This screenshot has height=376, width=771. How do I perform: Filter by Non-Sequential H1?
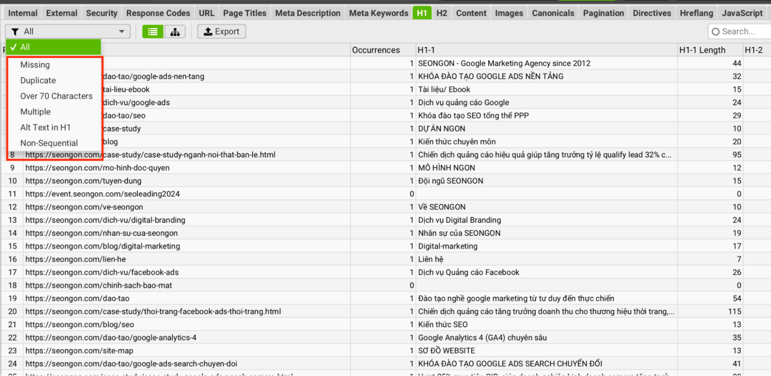click(49, 143)
